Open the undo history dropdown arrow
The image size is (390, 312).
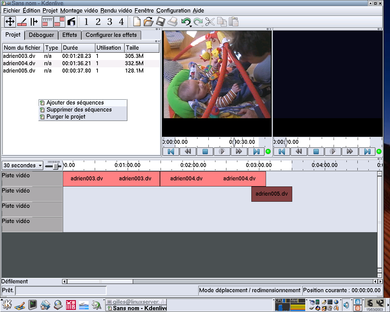pyautogui.click(x=191, y=27)
